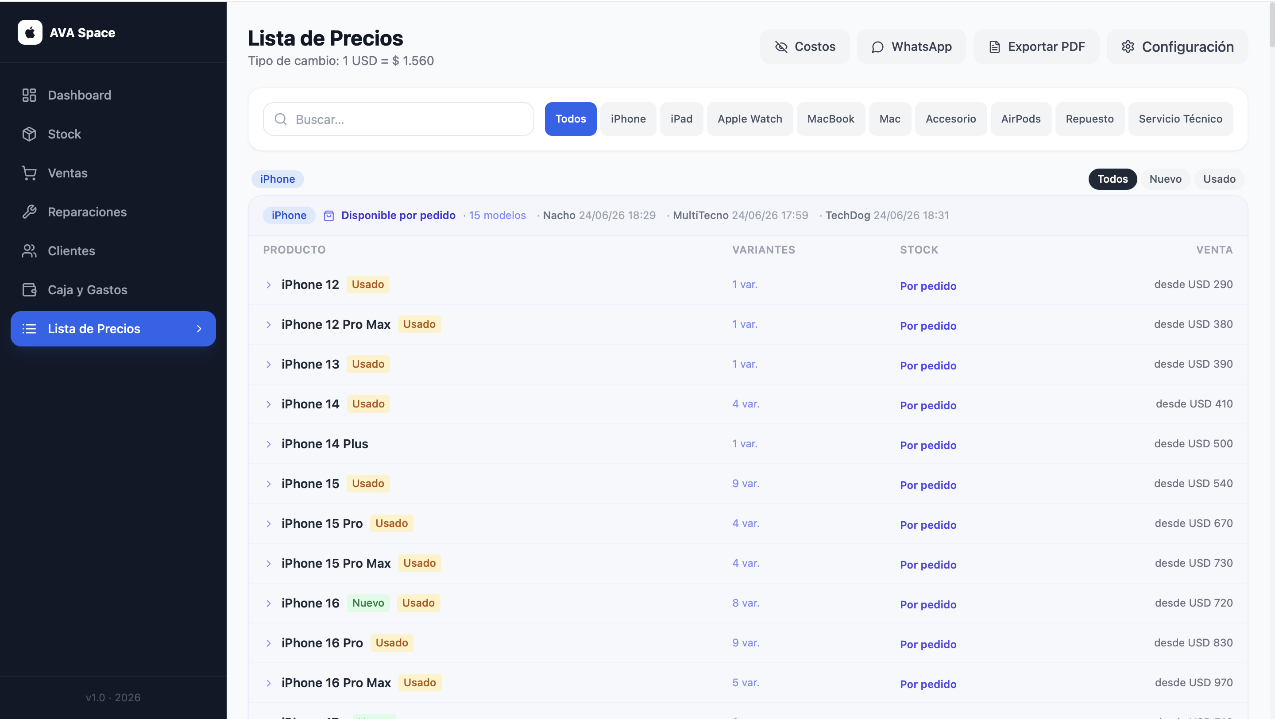Viewport: 1275px width, 719px height.
Task: Select the Todos category filter
Action: pos(570,119)
